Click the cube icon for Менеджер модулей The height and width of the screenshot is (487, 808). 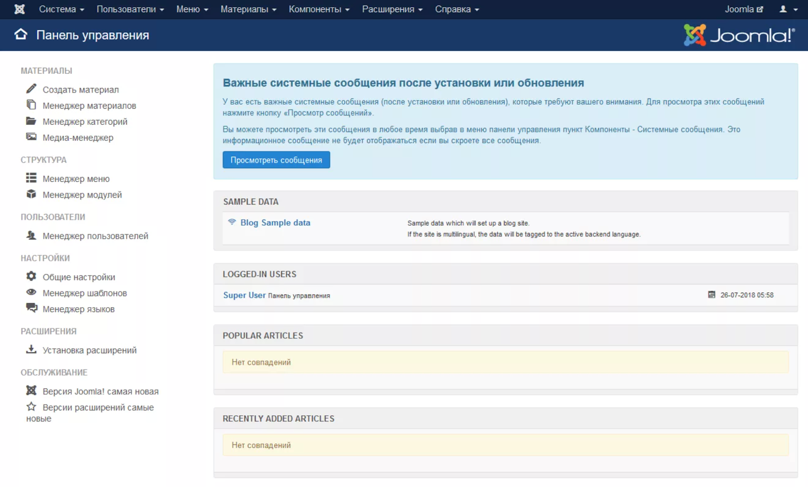(31, 194)
